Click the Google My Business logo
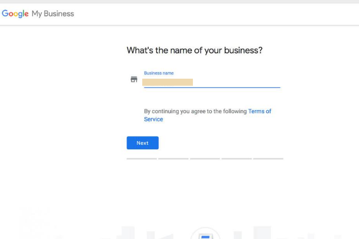 coord(38,14)
